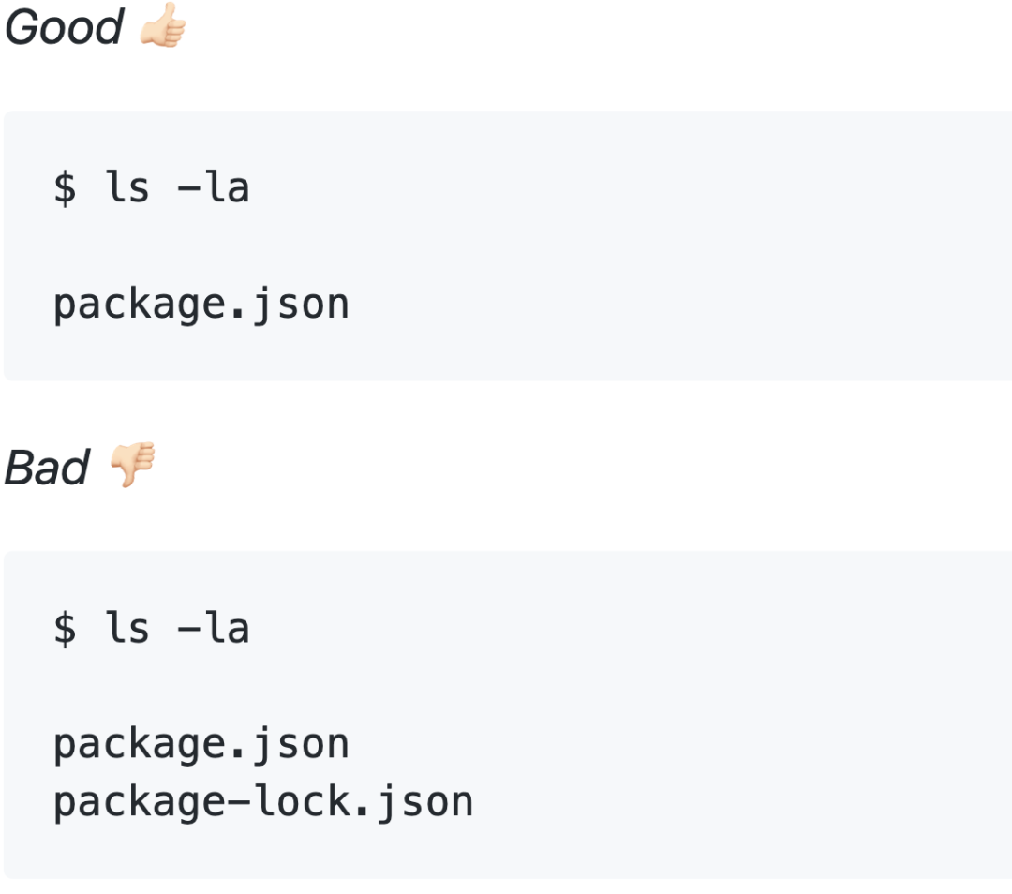The image size is (1012, 894).
Task: Place cursor on "-la" flag in Bad block
Action: [213, 628]
